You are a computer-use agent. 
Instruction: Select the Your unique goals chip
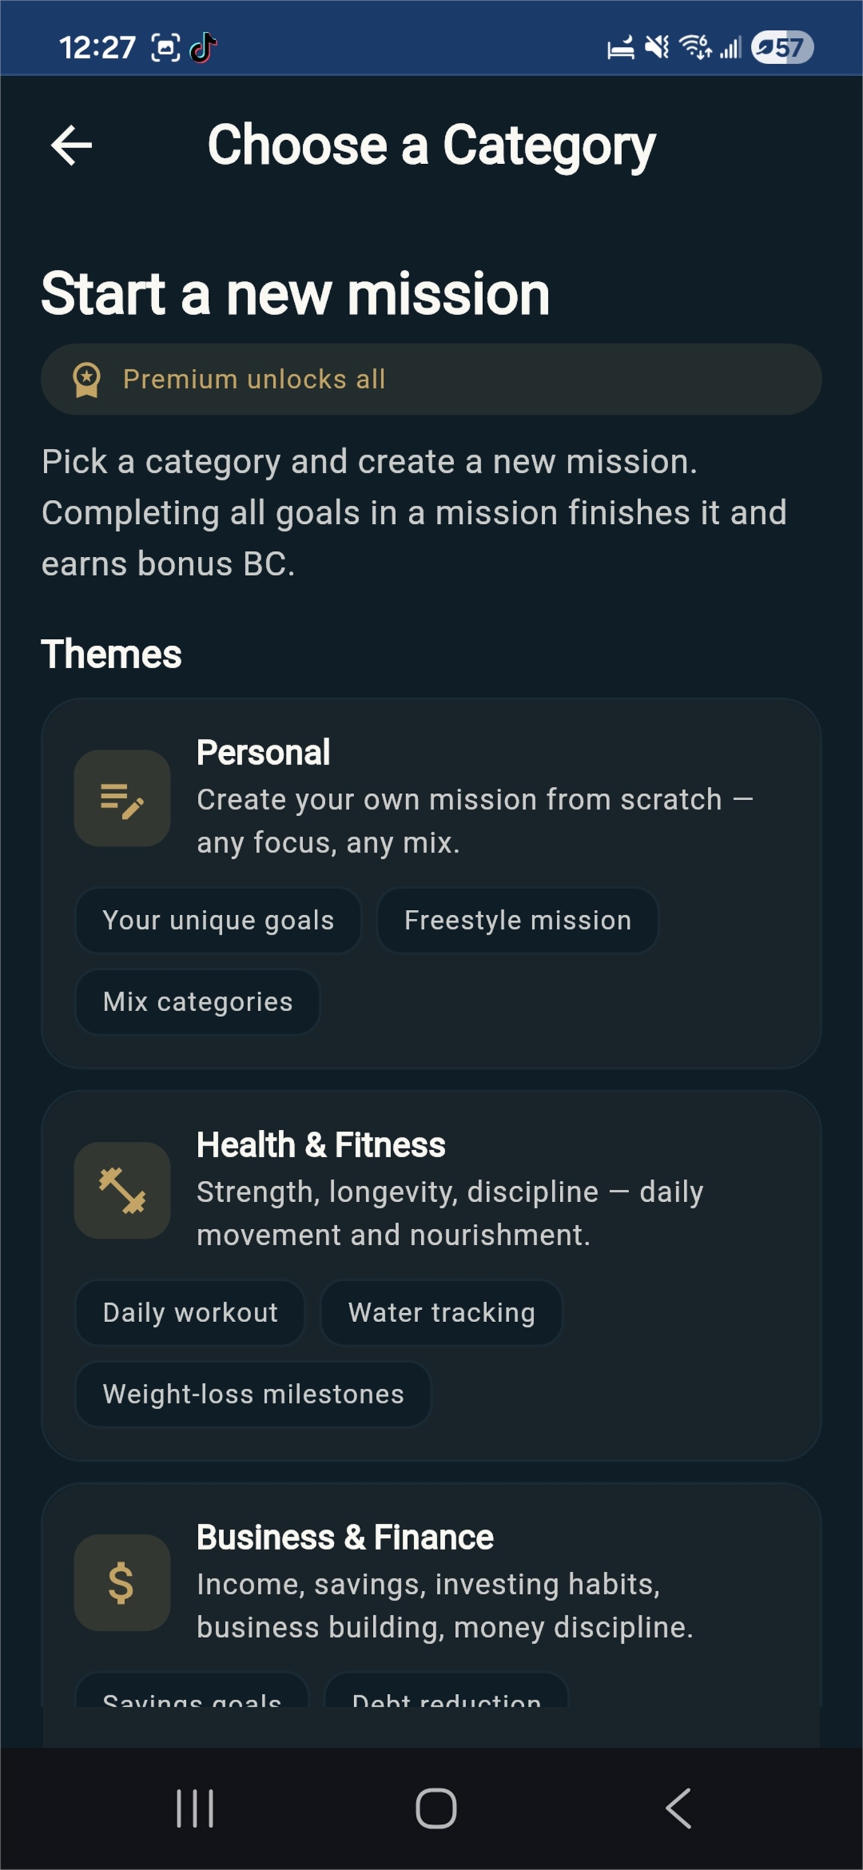[x=217, y=920]
